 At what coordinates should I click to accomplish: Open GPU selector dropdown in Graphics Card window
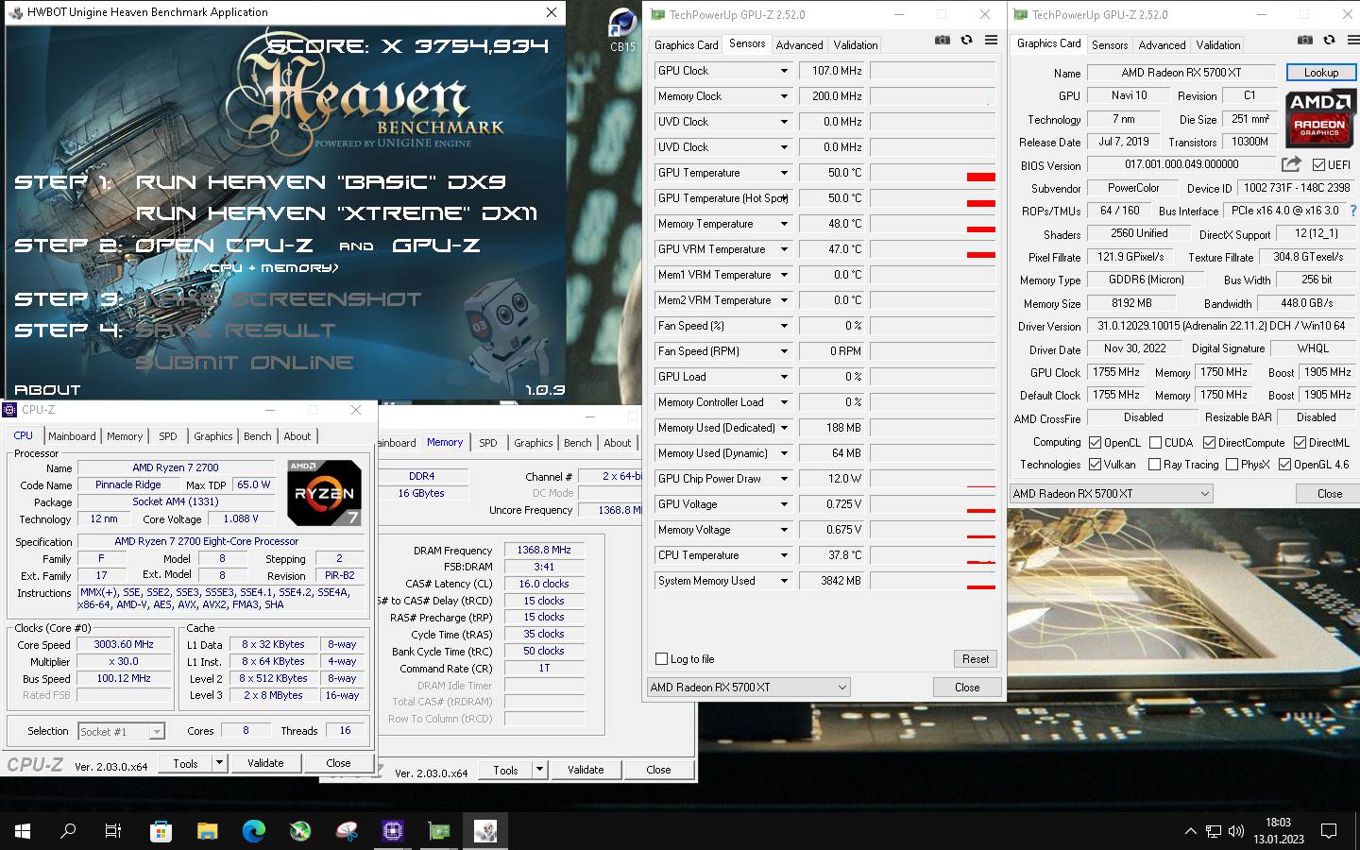tap(1111, 493)
